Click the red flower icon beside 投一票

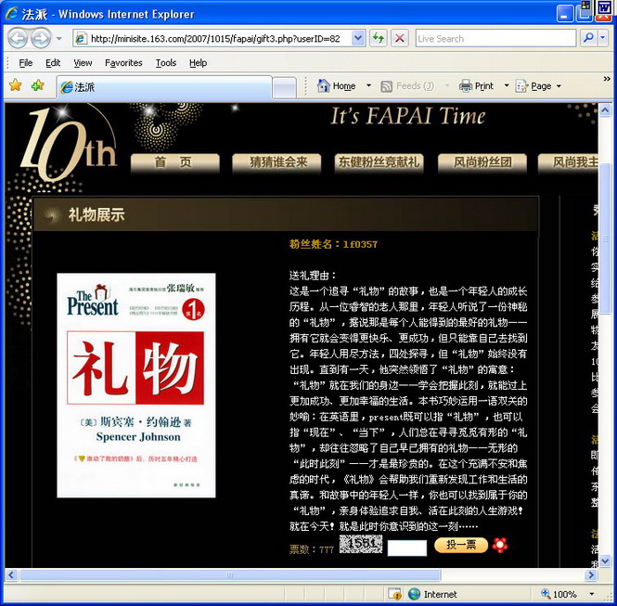pos(500,546)
